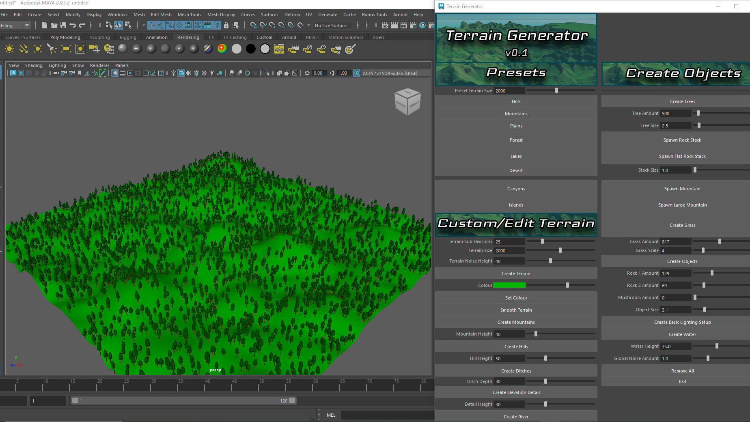Click the Render Current Frame clapper icon
Screen dimensions: 750x422
[394, 25]
